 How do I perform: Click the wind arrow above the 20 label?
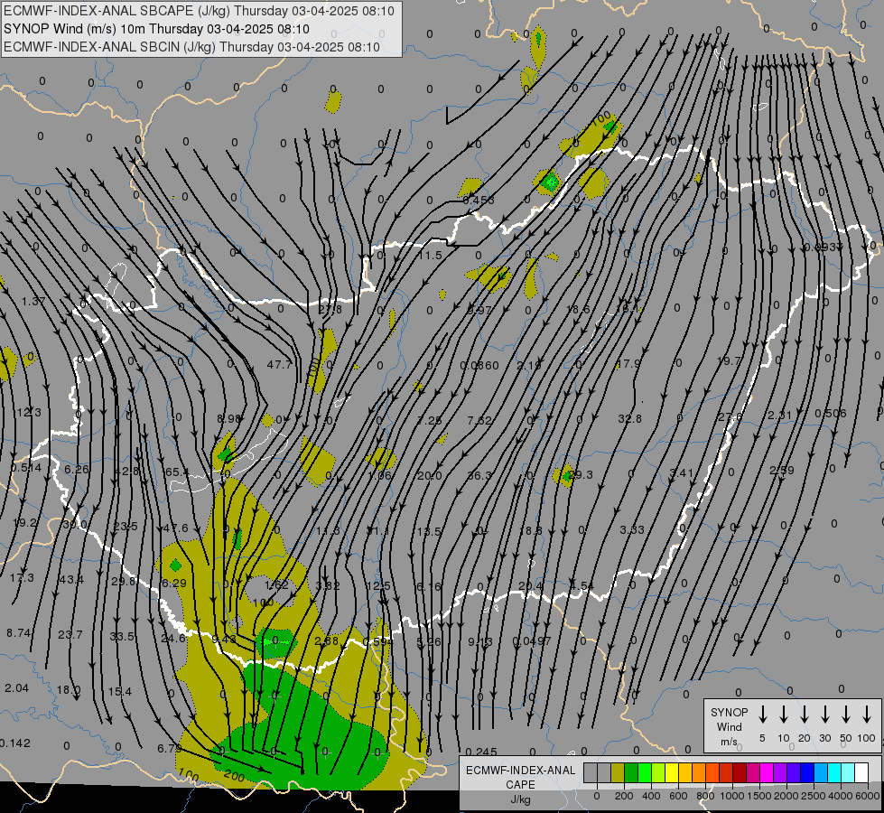point(804,715)
